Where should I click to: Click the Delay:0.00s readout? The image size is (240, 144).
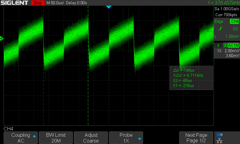tap(76, 3)
